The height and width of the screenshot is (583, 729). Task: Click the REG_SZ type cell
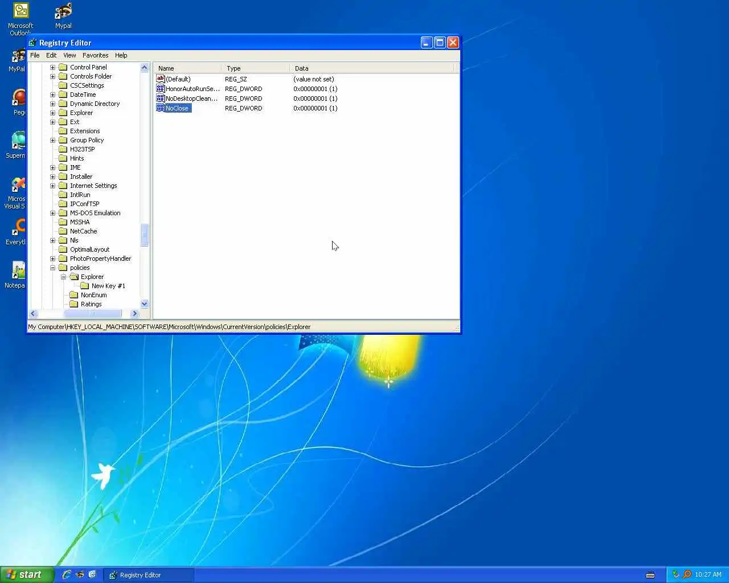(x=236, y=79)
